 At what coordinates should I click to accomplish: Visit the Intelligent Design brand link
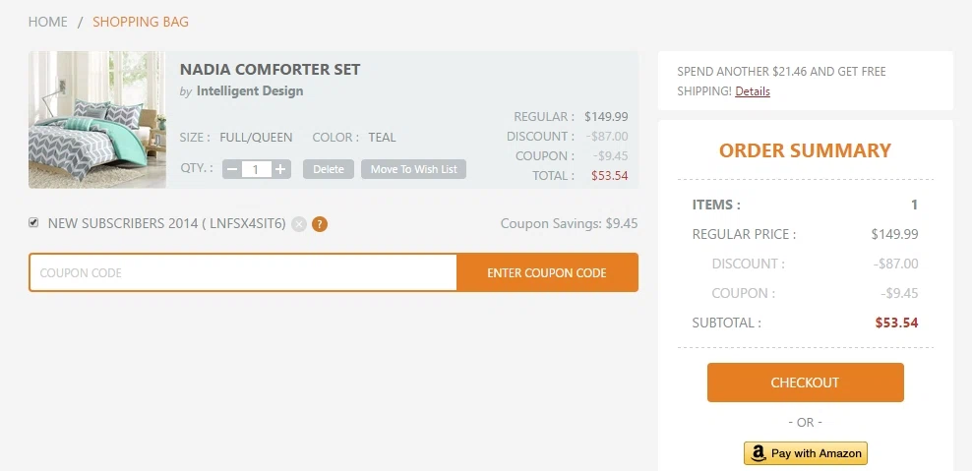pyautogui.click(x=250, y=91)
